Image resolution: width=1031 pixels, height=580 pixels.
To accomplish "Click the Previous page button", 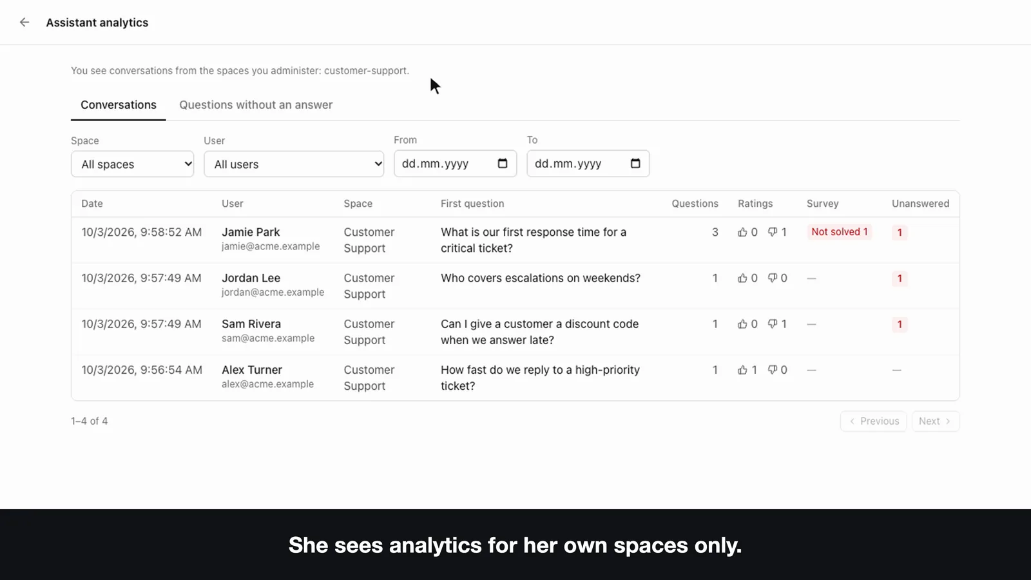I will (x=873, y=421).
